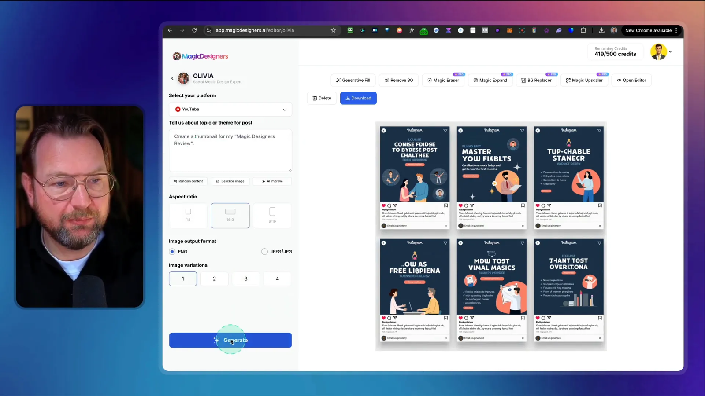Select the TUP-CHABLE STANECR post thumbnail
The width and height of the screenshot is (705, 396).
(x=568, y=178)
